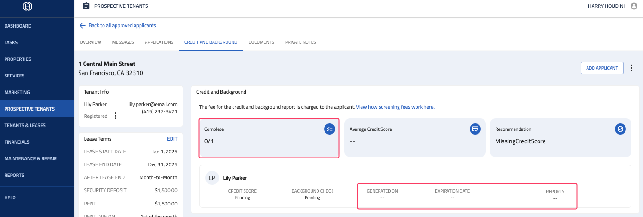The width and height of the screenshot is (643, 217).
Task: Switch to the Applications tab
Action: click(x=159, y=42)
